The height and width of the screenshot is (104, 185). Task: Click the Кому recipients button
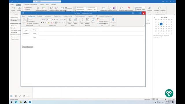tap(34, 30)
